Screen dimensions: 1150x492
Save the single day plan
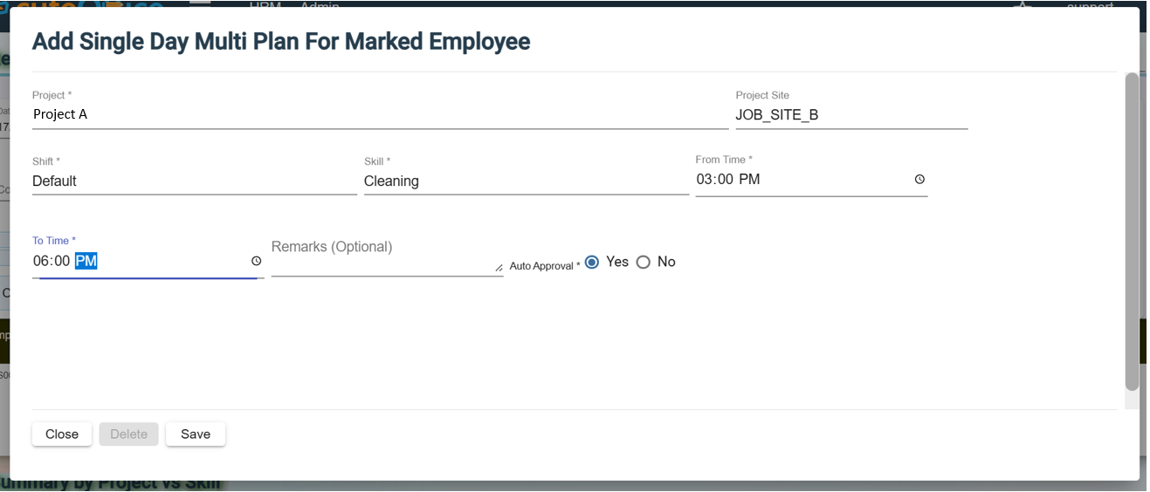pos(196,434)
